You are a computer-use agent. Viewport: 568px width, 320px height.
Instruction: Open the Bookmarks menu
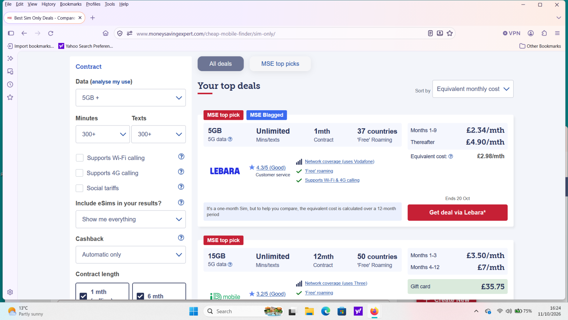(71, 4)
